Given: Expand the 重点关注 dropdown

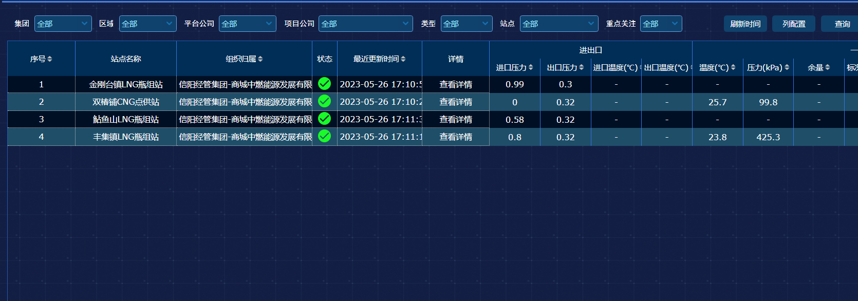Looking at the screenshot, I should click(x=661, y=24).
